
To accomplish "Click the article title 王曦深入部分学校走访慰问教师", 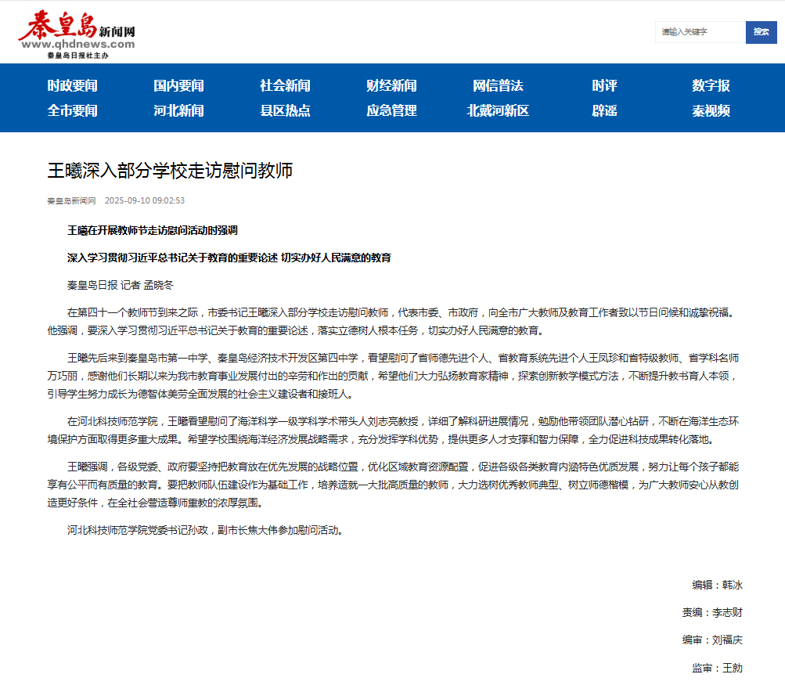I will [171, 171].
